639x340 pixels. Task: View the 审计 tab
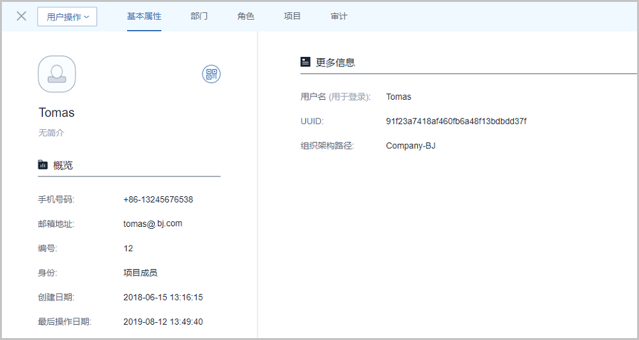point(339,16)
